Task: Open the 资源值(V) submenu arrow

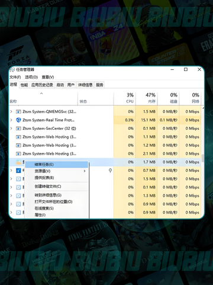Action: tap(85, 171)
